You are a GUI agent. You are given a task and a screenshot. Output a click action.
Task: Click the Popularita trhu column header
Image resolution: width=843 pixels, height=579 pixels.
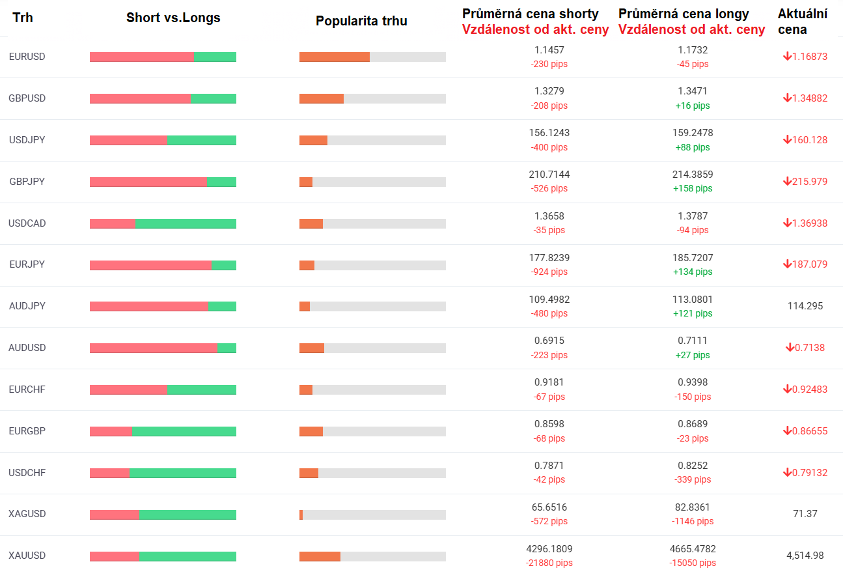361,21
